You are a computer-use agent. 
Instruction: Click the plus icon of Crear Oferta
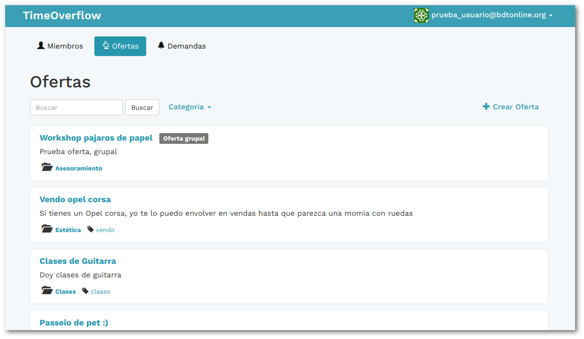pyautogui.click(x=486, y=106)
